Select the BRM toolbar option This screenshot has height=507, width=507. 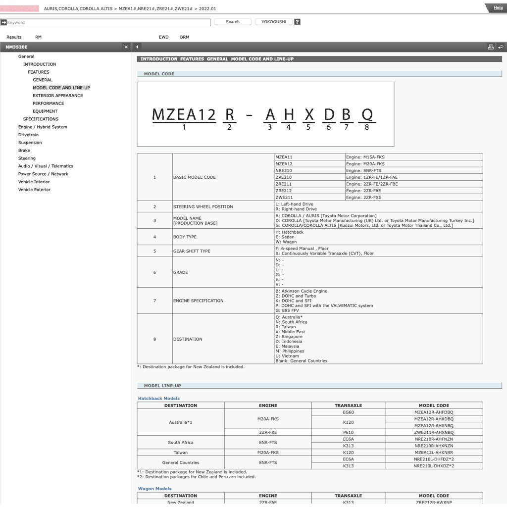[185, 37]
